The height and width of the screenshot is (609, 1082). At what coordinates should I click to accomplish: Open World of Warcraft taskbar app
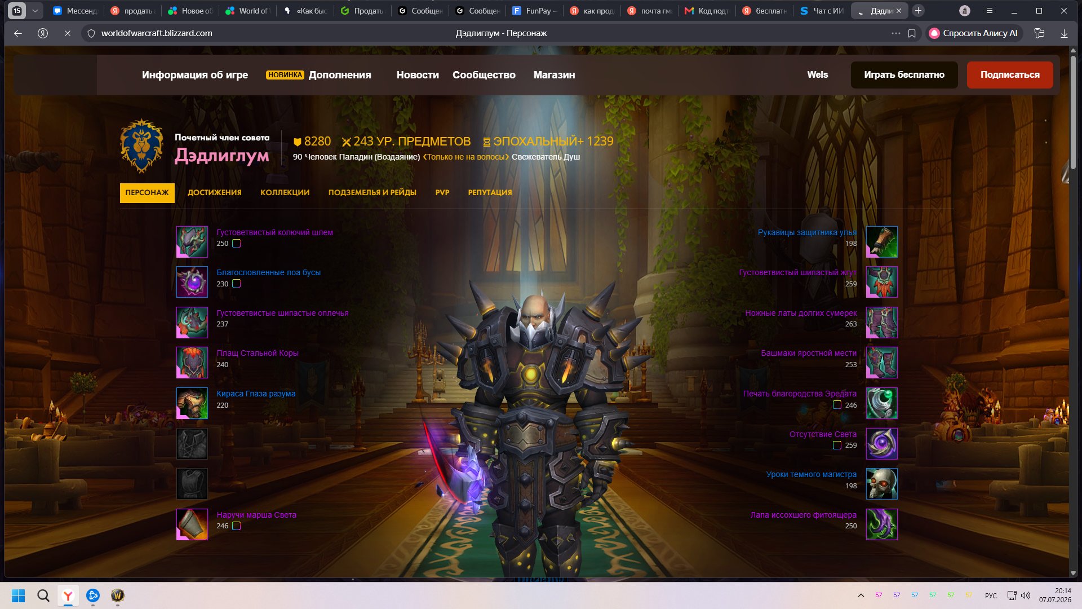[117, 595]
